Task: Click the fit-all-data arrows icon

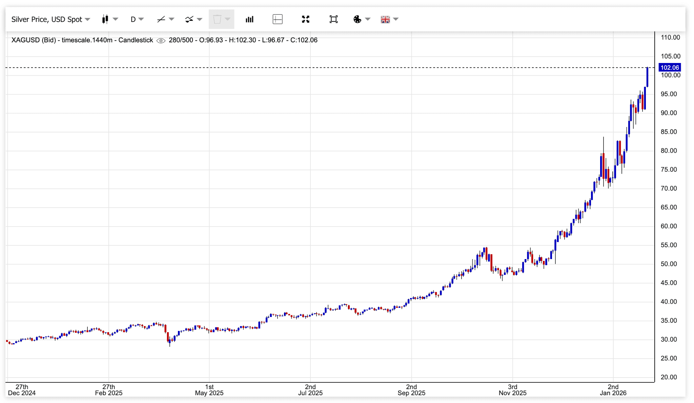Action: (x=306, y=19)
